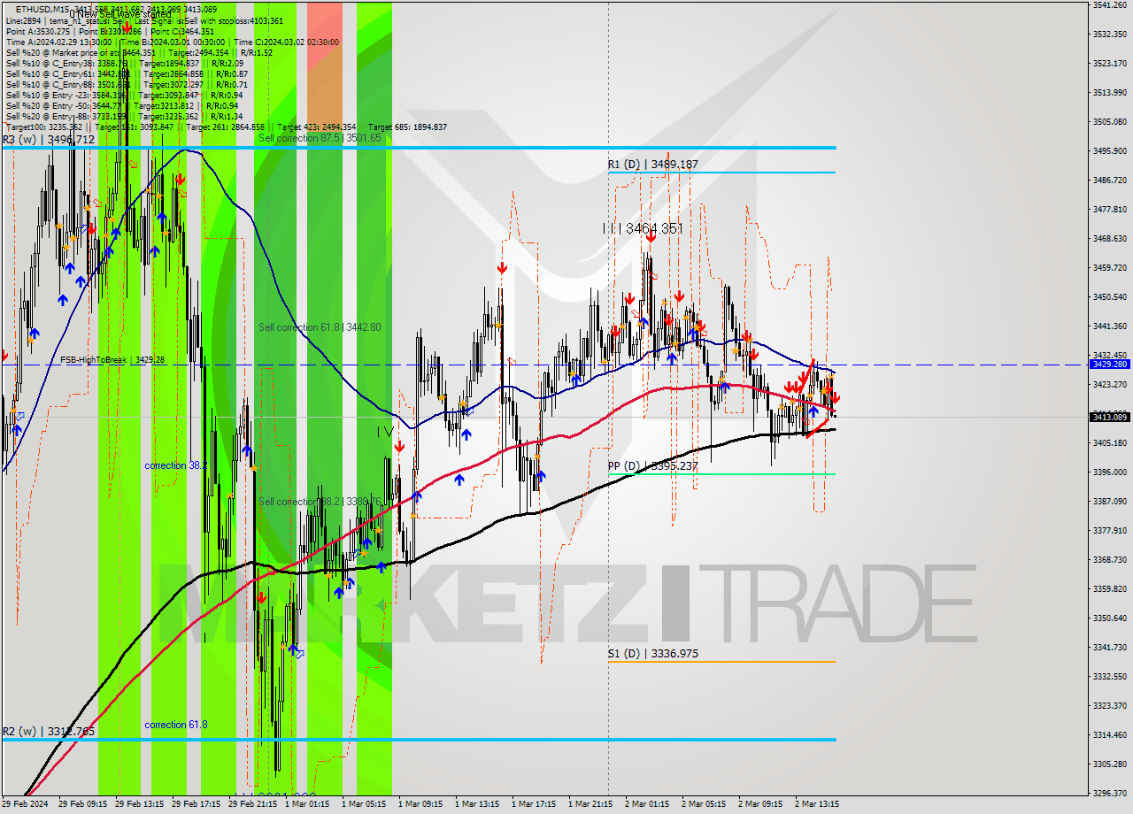Click 'Sell correction 38.2 | 3388.76' label
The width and height of the screenshot is (1133, 814).
[320, 502]
